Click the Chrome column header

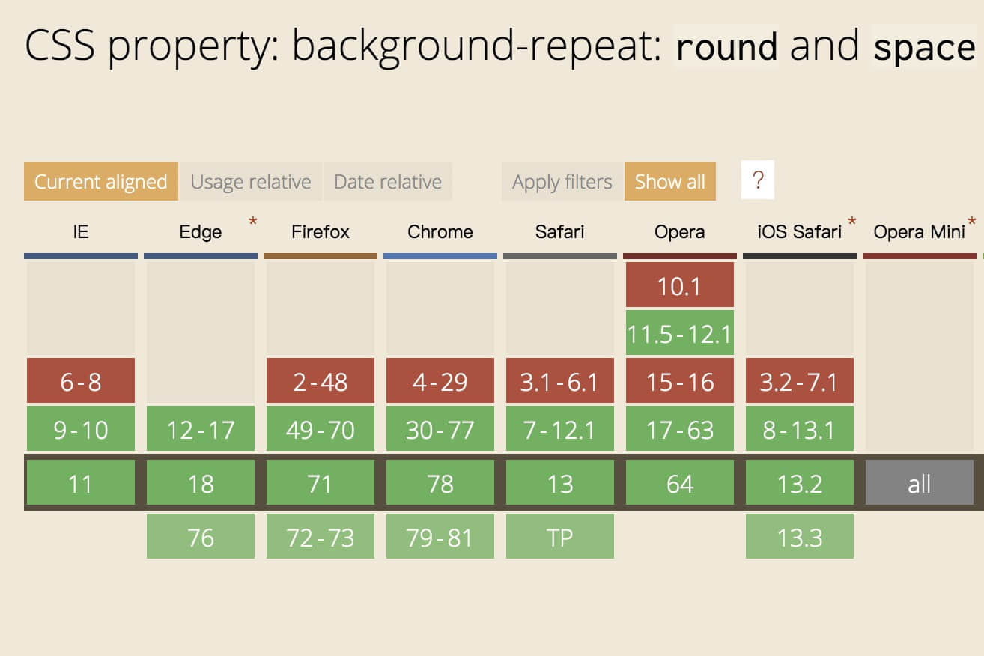[x=440, y=232]
